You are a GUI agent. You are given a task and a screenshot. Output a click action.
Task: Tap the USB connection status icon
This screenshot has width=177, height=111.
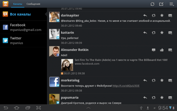(x=141, y=108)
